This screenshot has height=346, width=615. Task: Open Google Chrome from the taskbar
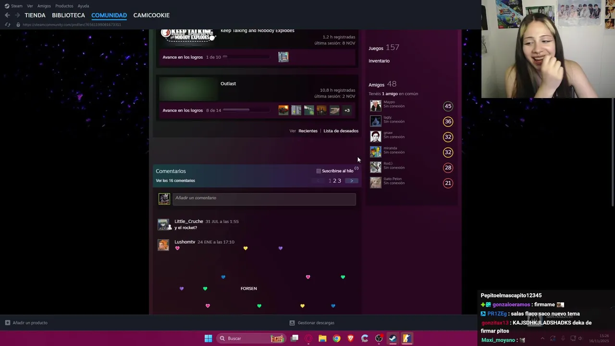(x=336, y=338)
